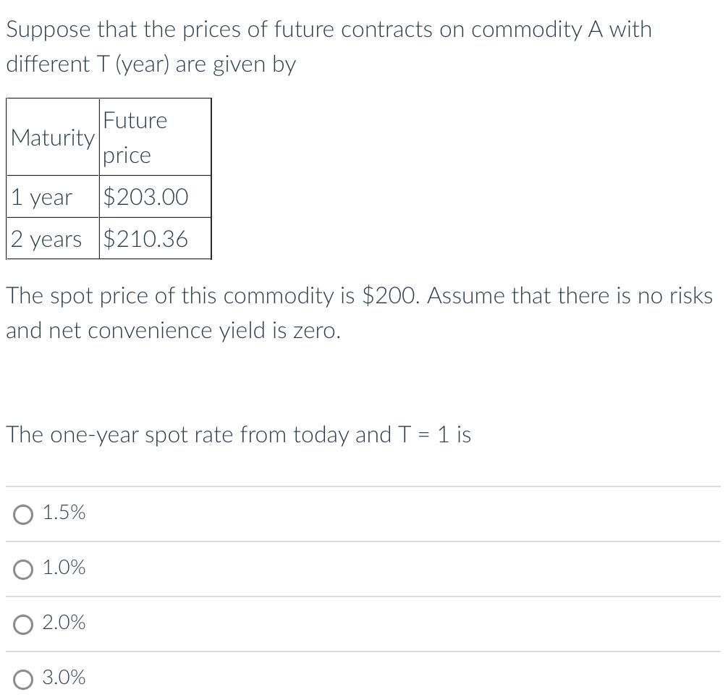Image resolution: width=728 pixels, height=700 pixels.
Task: Click the 2.0% option label text
Action: pyautogui.click(x=64, y=623)
